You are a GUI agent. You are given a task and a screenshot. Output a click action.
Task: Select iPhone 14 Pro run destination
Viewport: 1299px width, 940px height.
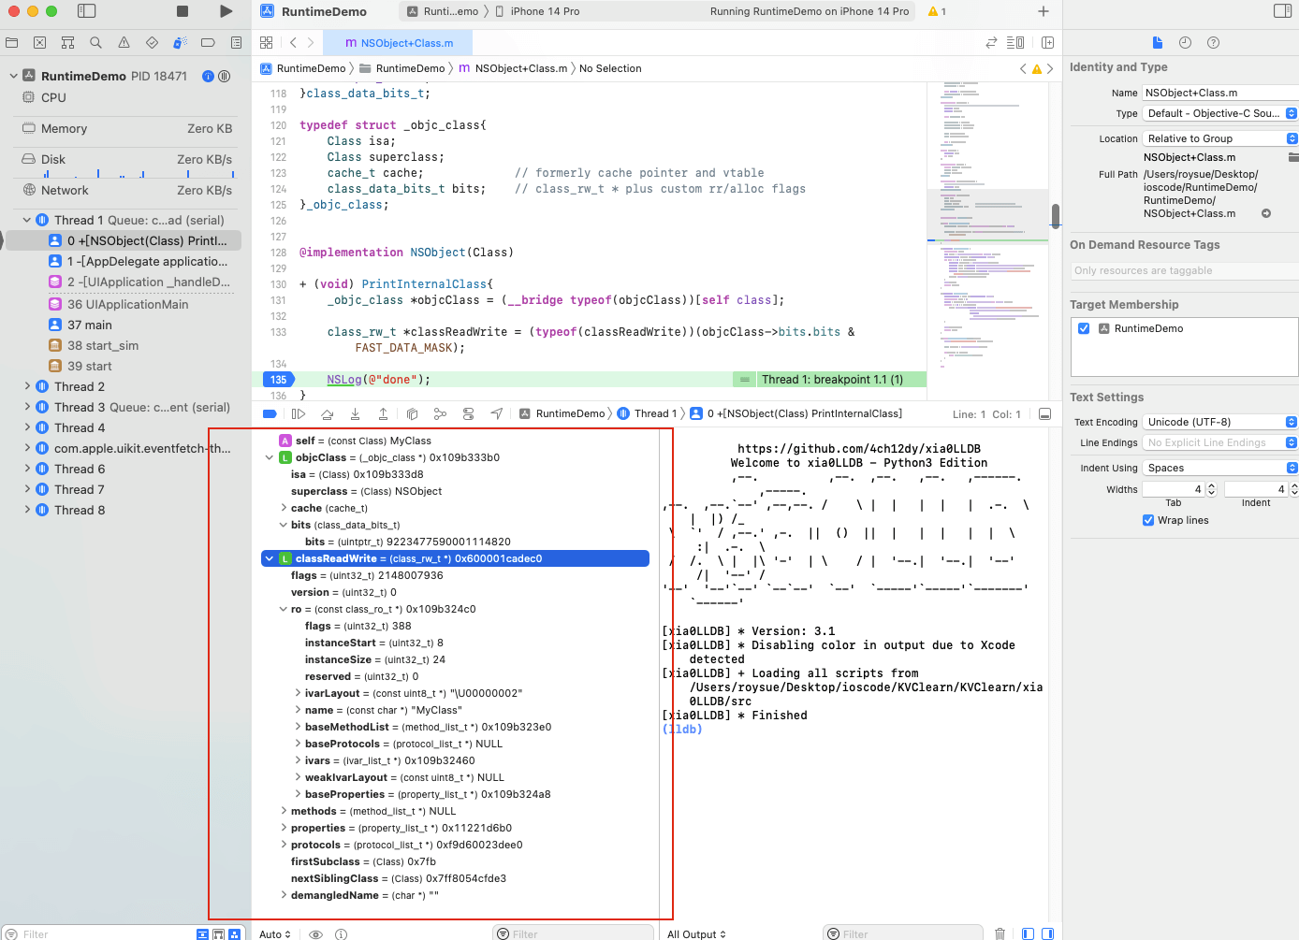(x=537, y=11)
